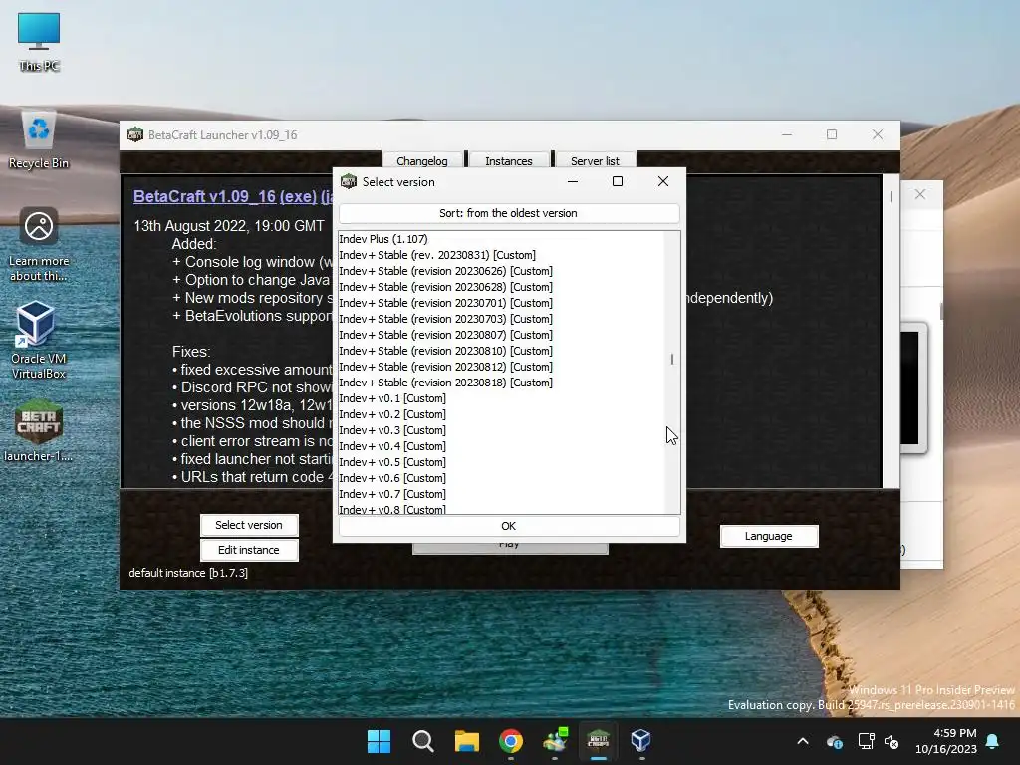Open the Recycle Bin desktop icon
Viewport: 1020px width, 765px height.
39,139
